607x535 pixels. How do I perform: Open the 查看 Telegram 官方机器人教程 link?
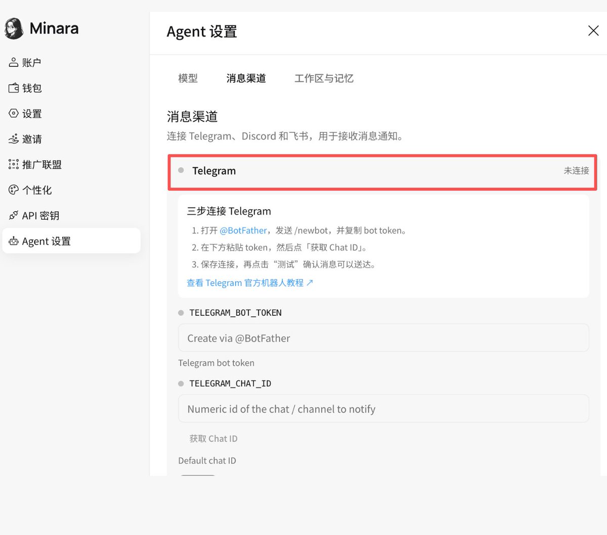(250, 283)
